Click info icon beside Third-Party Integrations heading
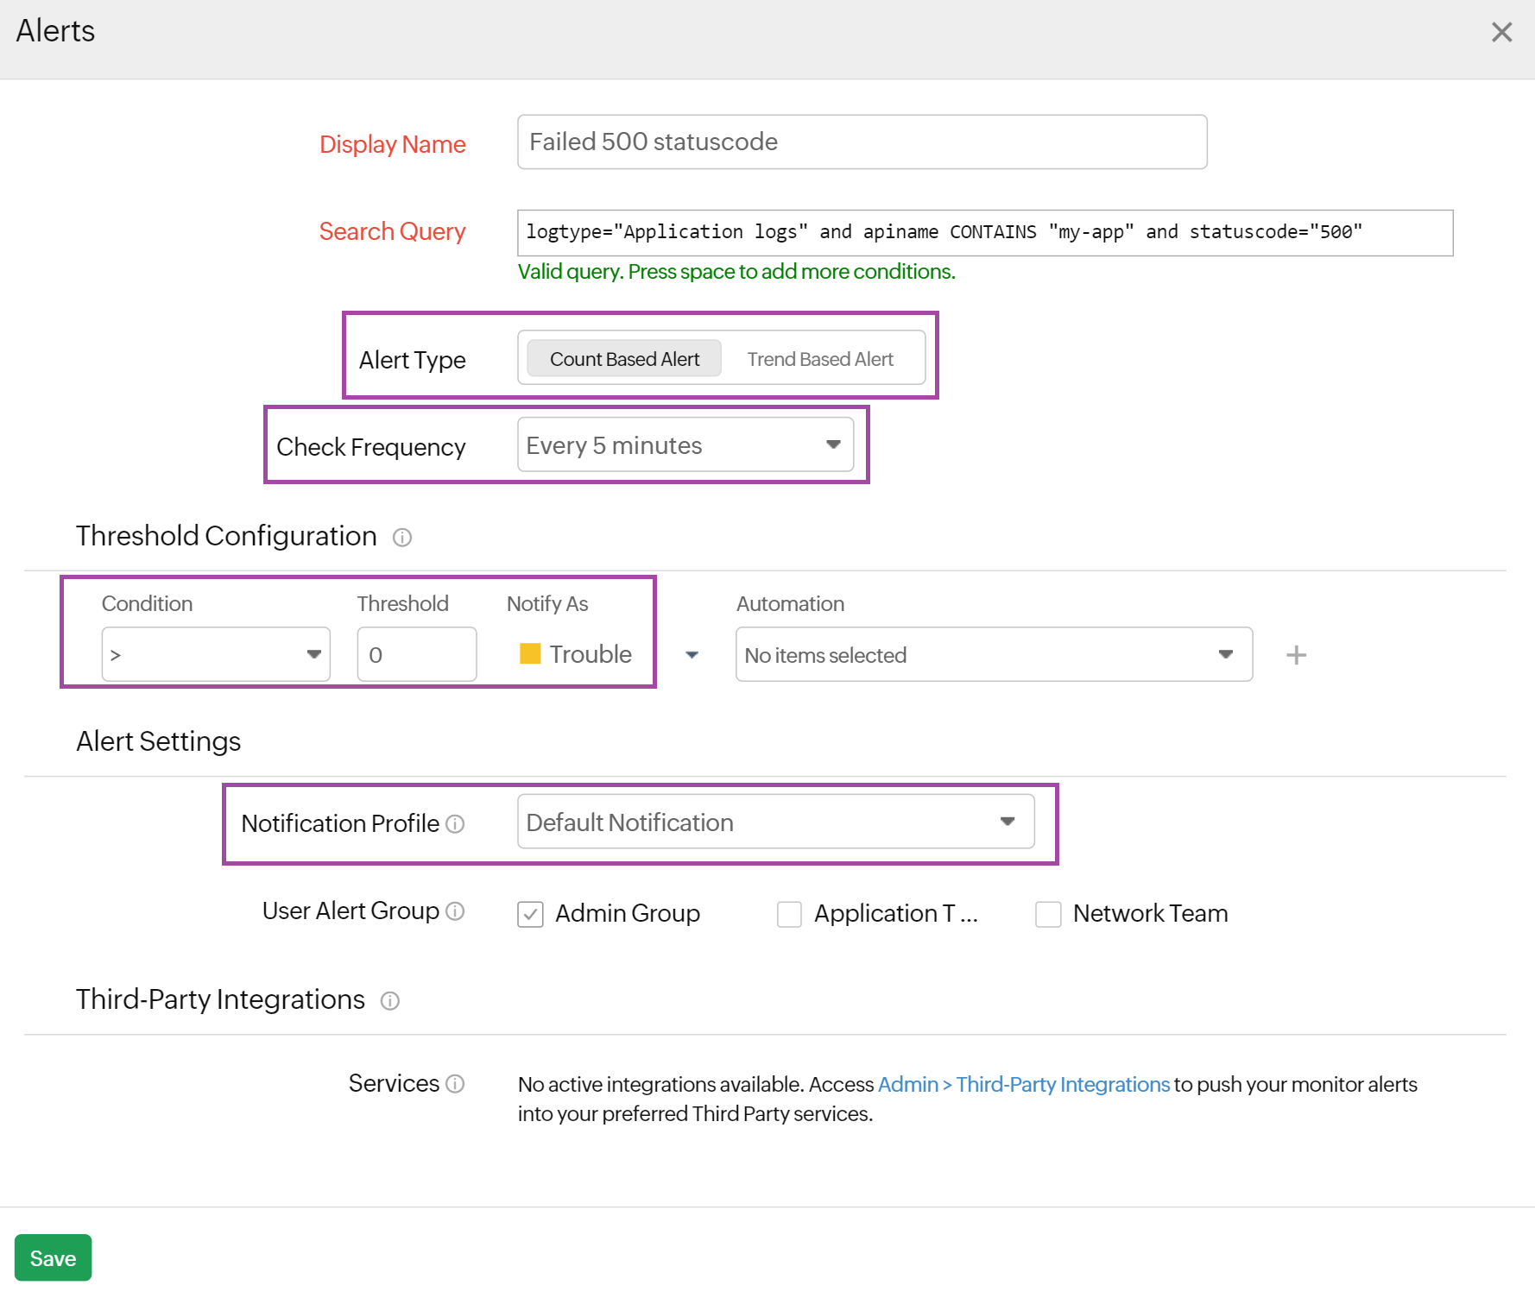Image resolution: width=1535 pixels, height=1298 pixels. pos(390,1001)
